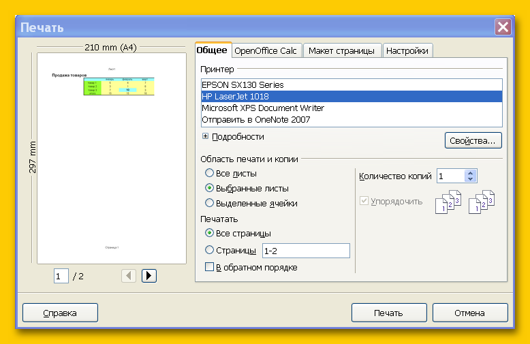Click the previous preview page arrow
Screen dimensions: 530x344
pos(129,276)
